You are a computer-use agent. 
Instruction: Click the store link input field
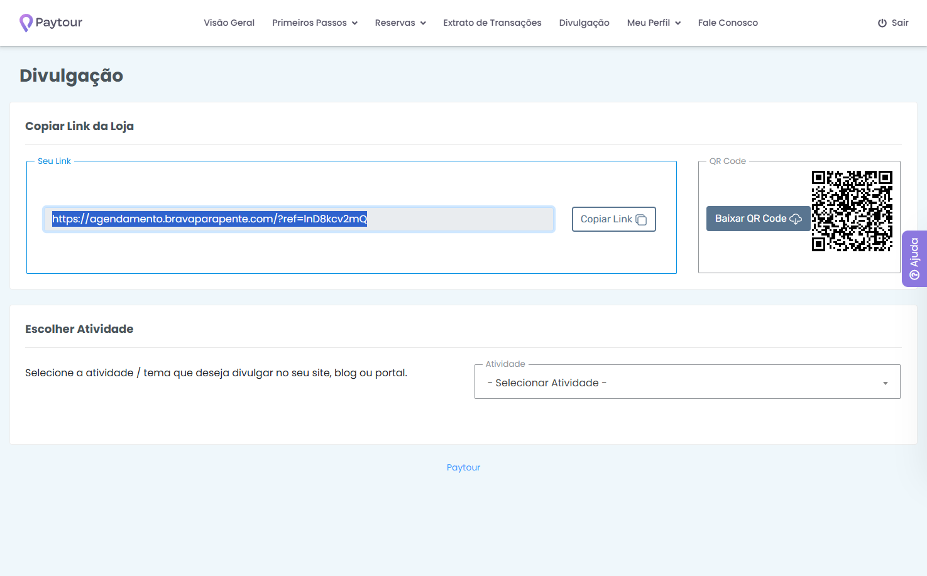point(299,219)
